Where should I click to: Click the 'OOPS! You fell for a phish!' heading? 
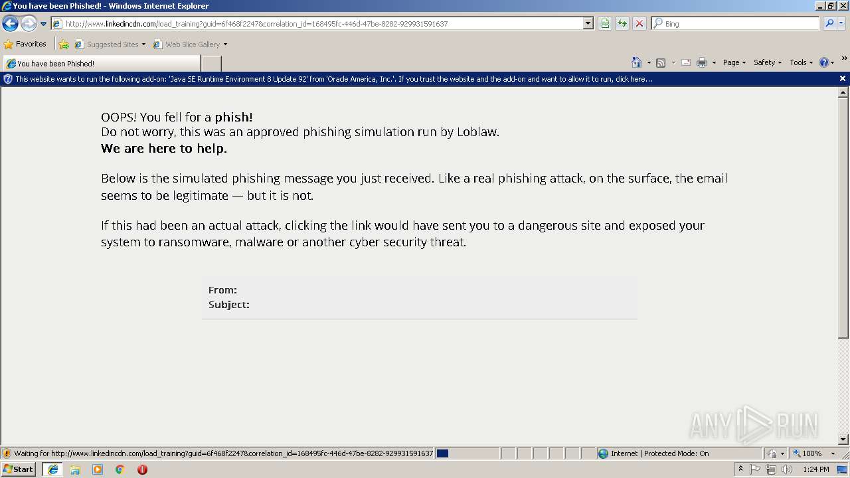[x=177, y=118]
